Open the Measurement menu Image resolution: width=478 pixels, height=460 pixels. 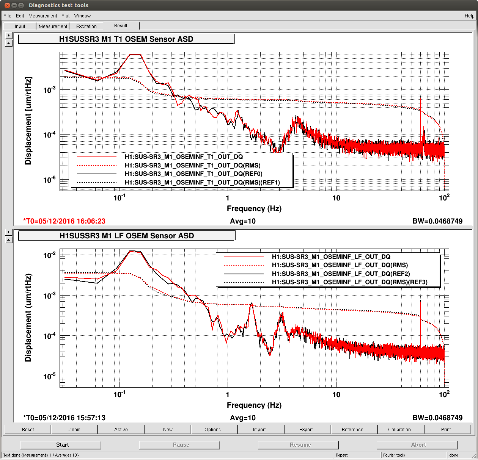[x=42, y=16]
